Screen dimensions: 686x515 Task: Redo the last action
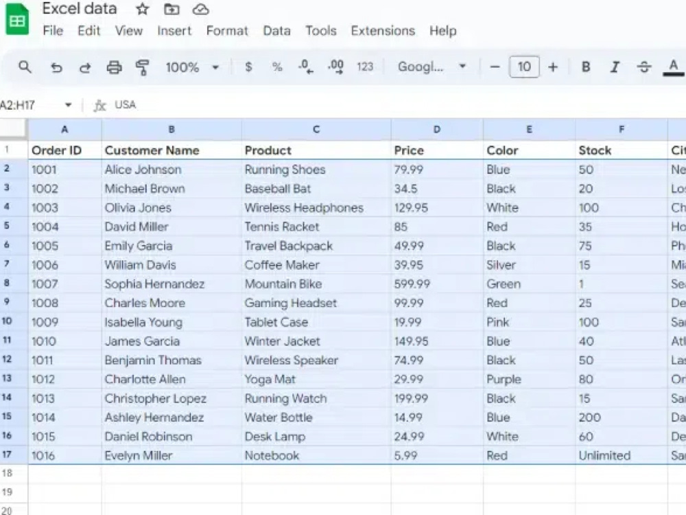click(x=85, y=67)
